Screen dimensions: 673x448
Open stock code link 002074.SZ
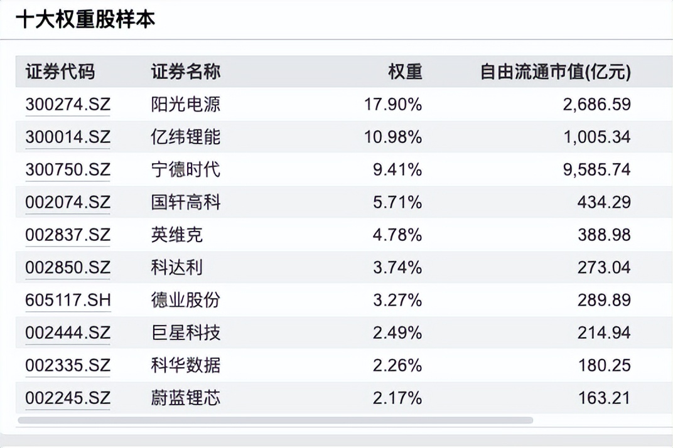[x=68, y=202]
